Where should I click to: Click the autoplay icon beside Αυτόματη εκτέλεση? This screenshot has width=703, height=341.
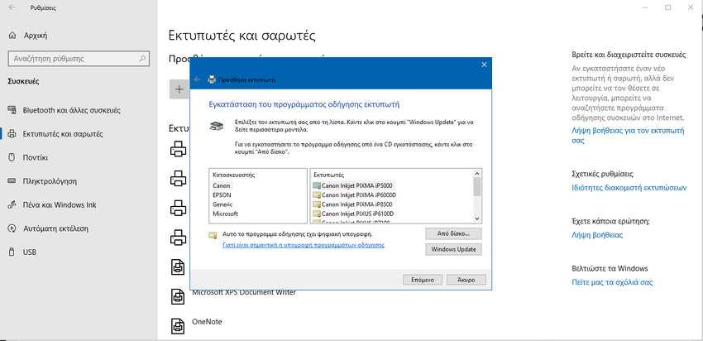point(12,228)
